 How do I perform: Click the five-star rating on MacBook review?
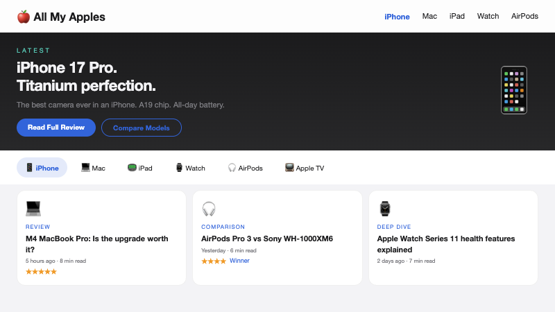click(41, 272)
